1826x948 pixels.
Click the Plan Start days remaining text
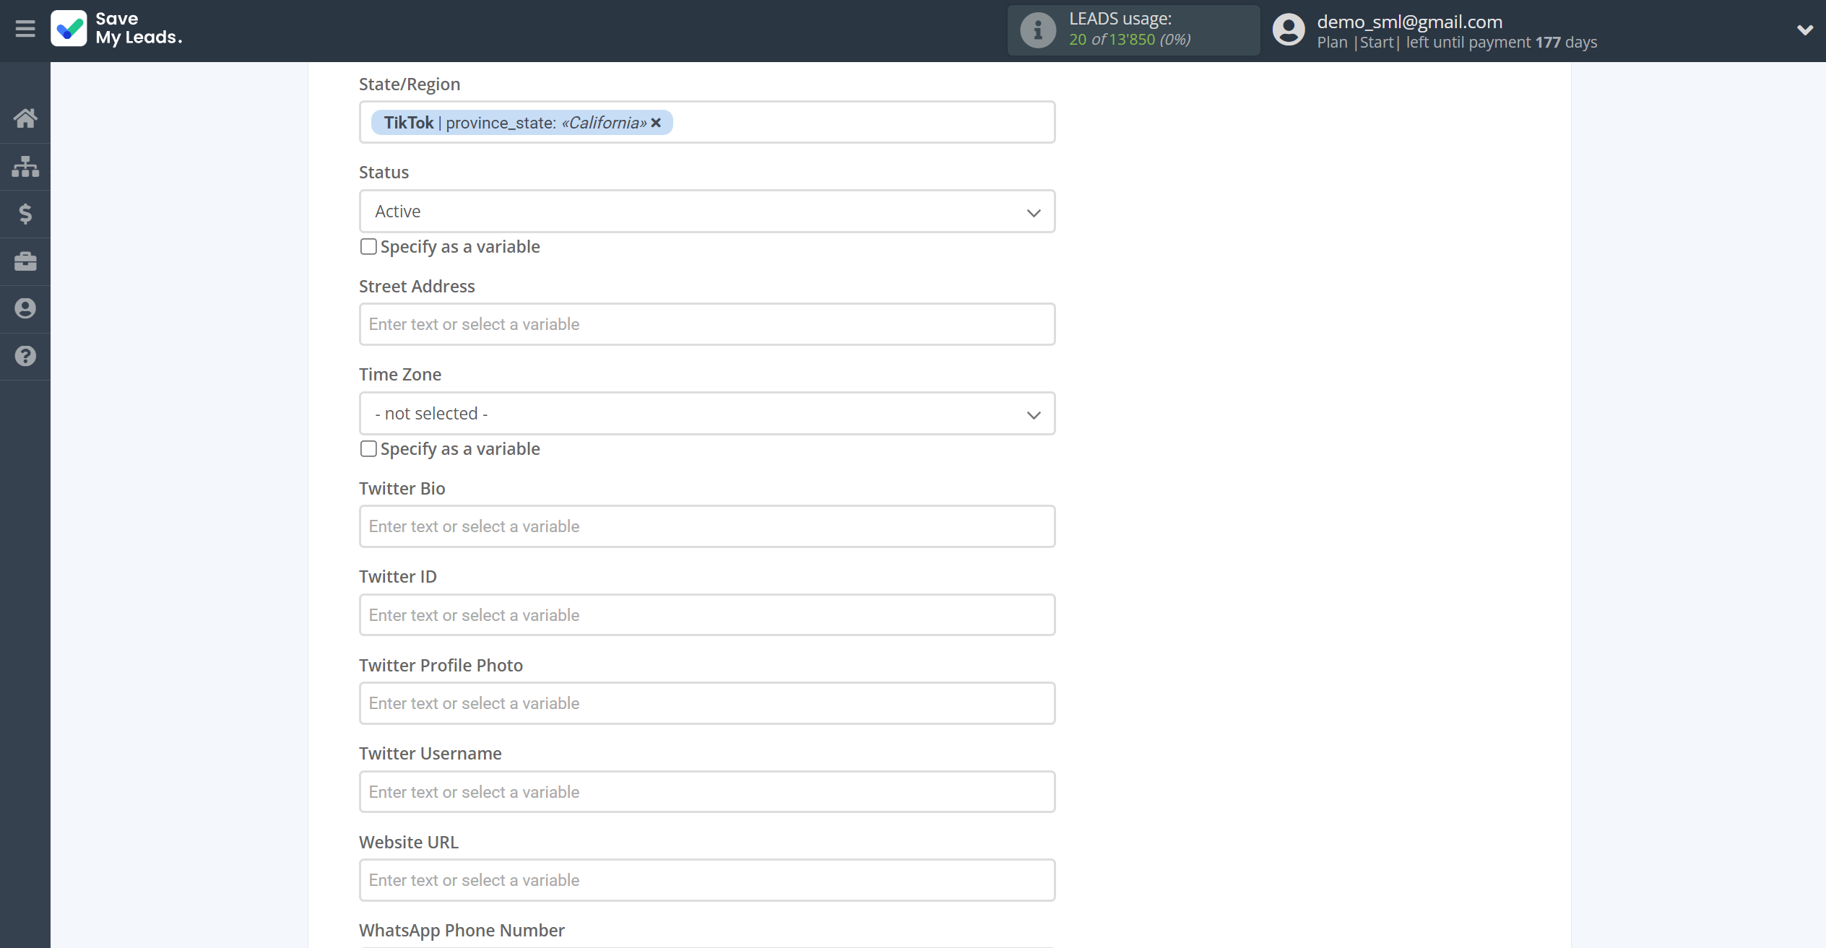click(x=1457, y=43)
